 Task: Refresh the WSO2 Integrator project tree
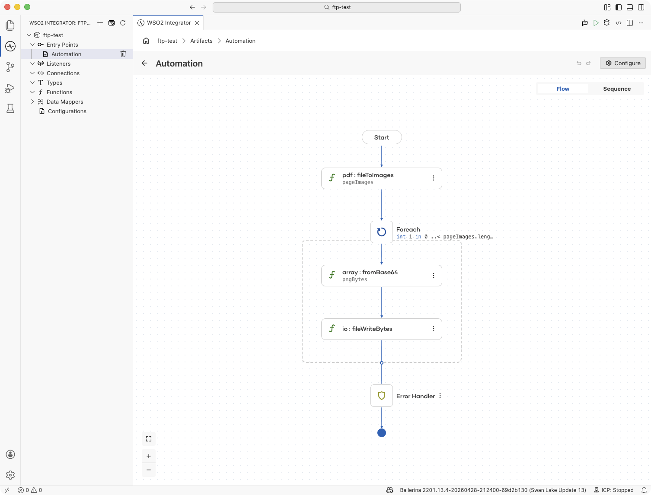pyautogui.click(x=123, y=23)
